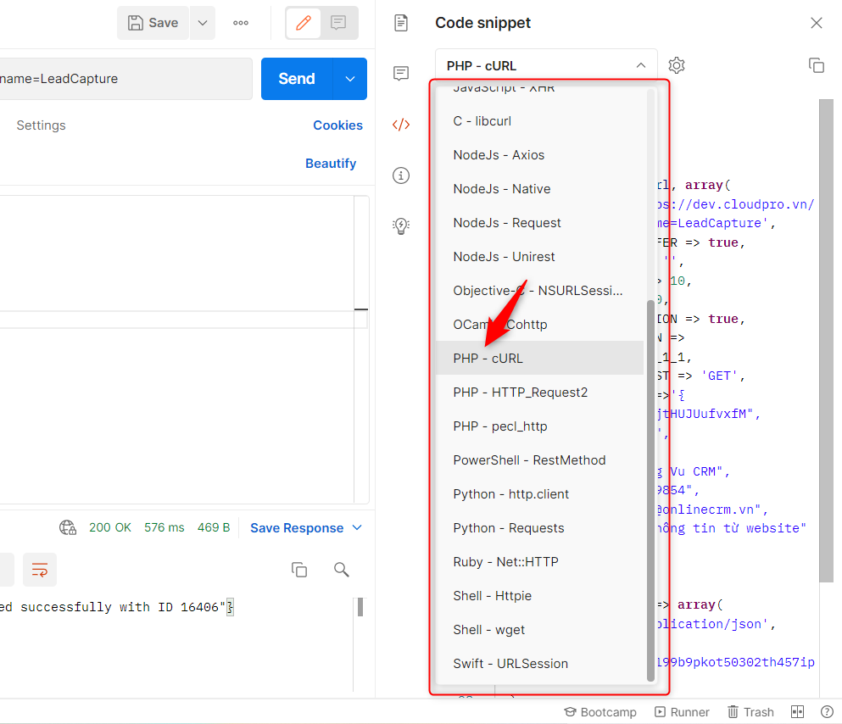Copy the code snippet to clipboard
The image size is (842, 724).
[x=817, y=65]
